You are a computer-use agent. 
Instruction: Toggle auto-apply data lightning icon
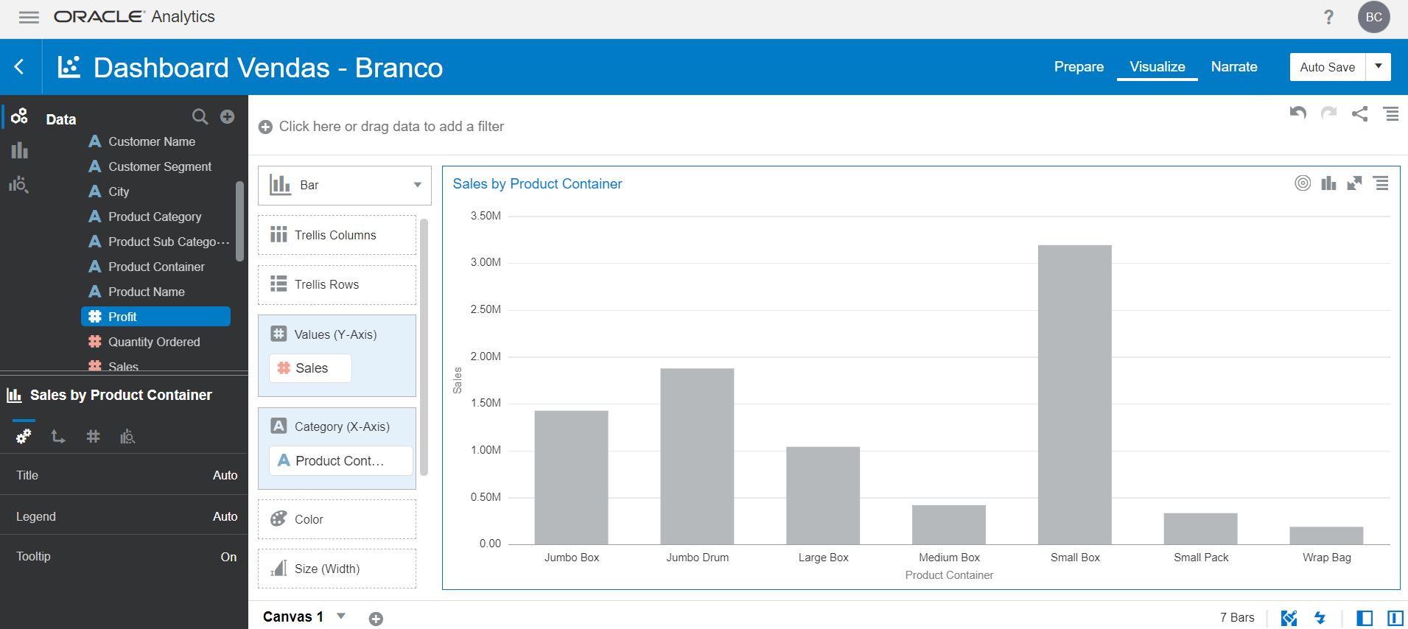[1320, 618]
